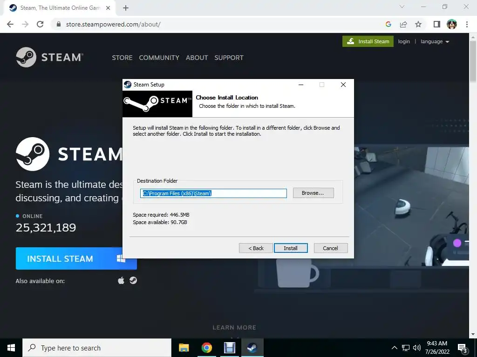Viewport: 477px width, 357px height.
Task: Open the network tray icon
Action: coord(406,348)
